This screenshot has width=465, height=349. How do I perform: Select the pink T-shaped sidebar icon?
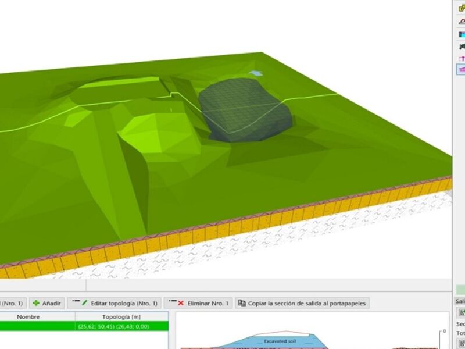462,58
